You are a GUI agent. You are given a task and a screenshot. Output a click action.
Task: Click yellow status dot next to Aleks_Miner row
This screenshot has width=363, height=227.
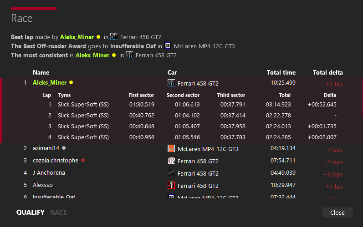[71, 83]
